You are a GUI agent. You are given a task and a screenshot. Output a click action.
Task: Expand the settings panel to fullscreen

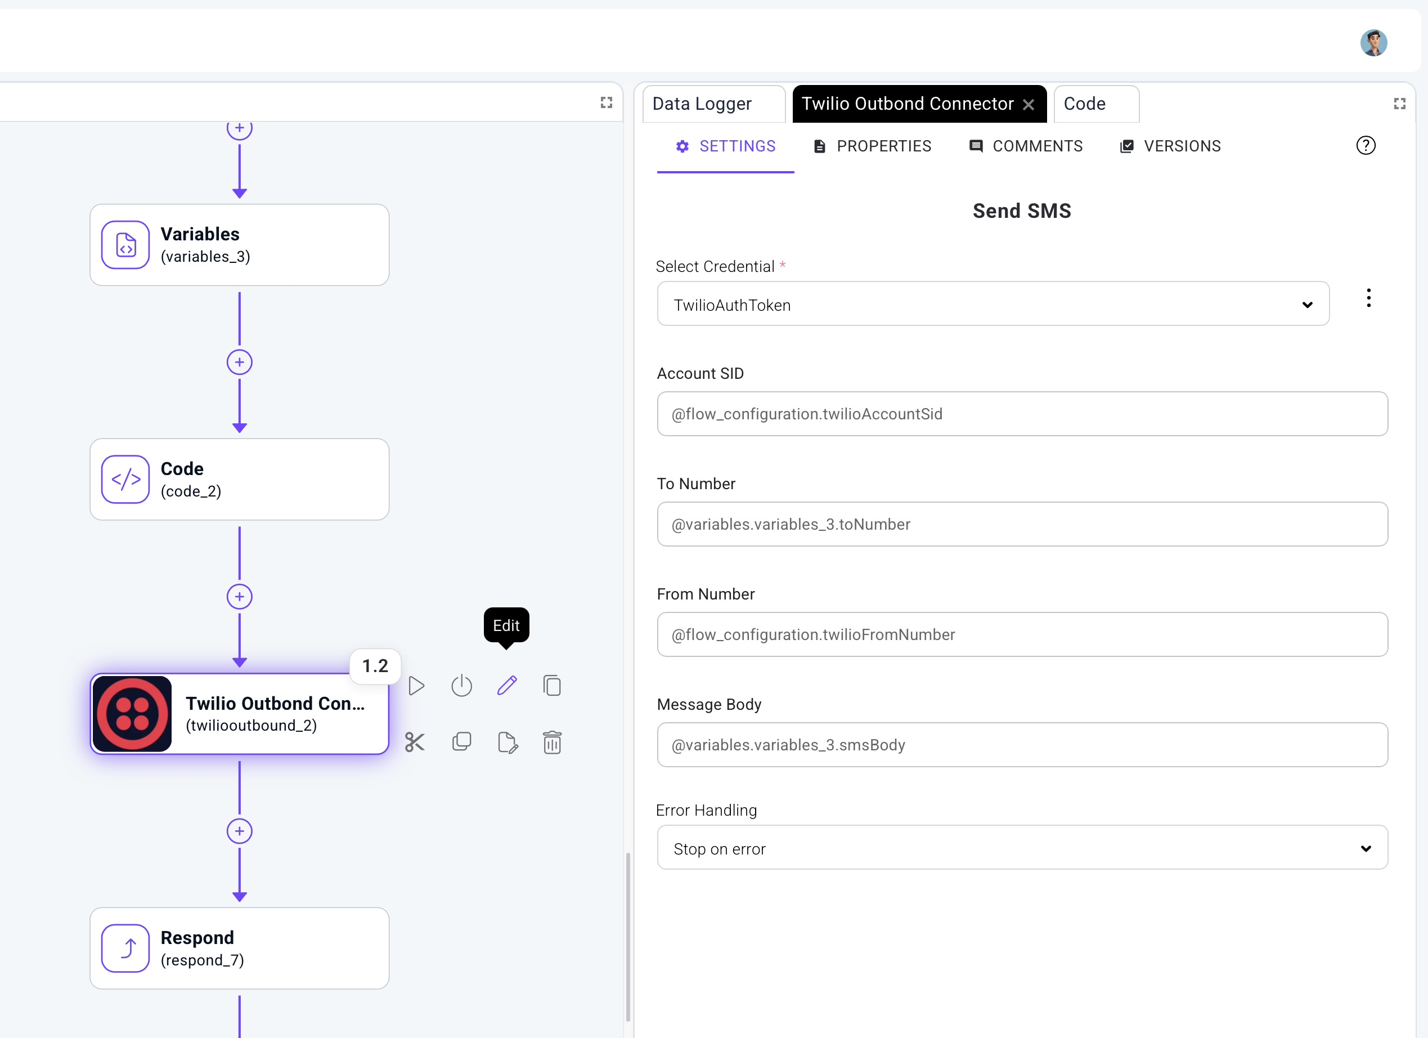[1400, 104]
